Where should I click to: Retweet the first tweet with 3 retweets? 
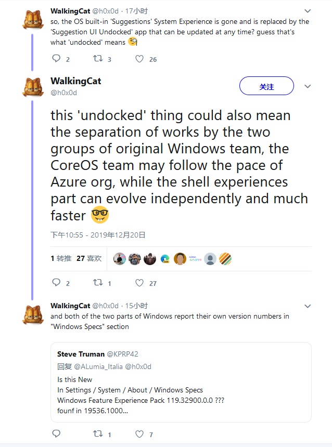tap(97, 59)
